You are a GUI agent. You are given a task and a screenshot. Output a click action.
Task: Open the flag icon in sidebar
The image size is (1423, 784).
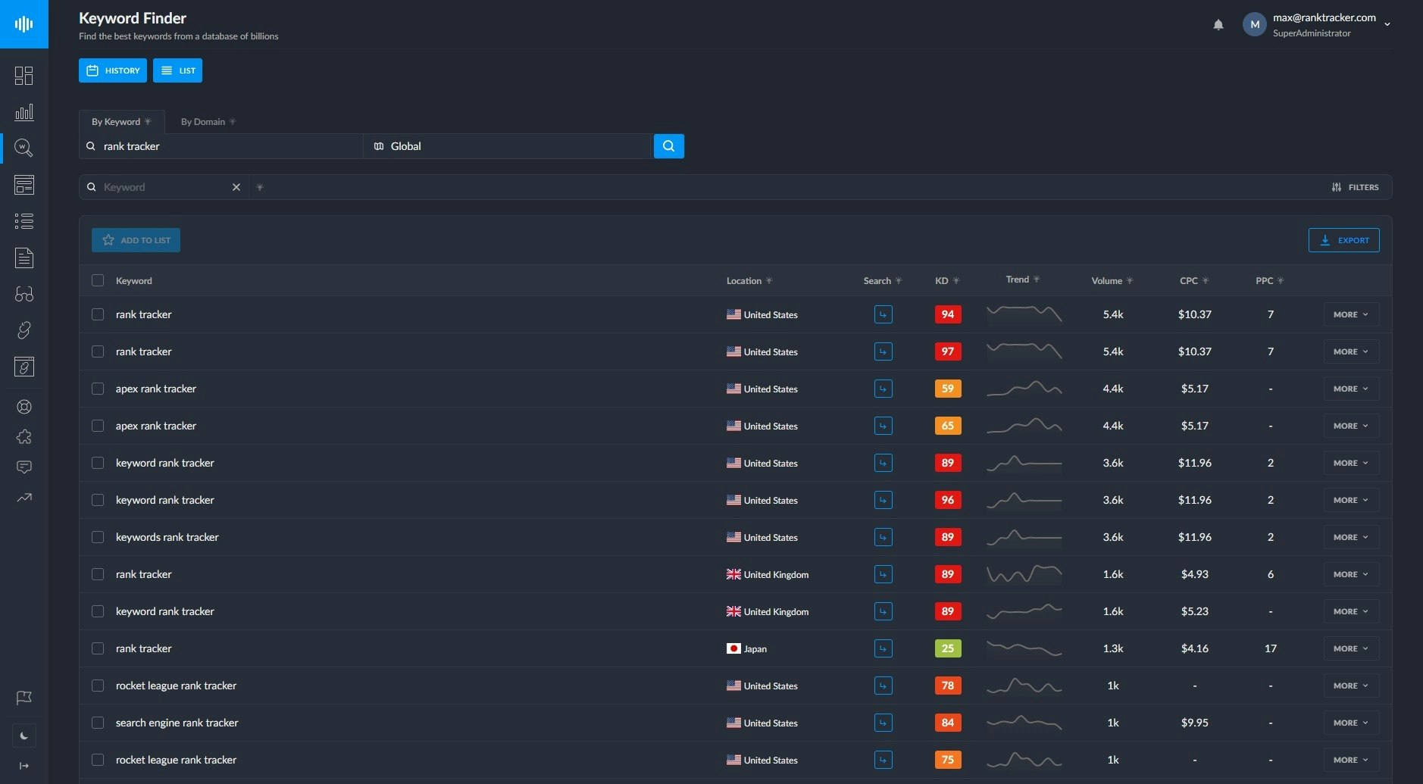24,698
